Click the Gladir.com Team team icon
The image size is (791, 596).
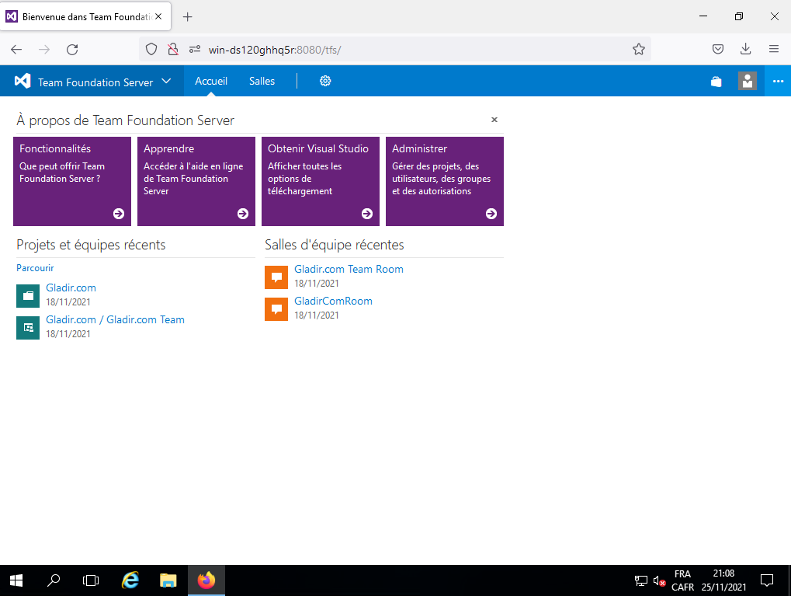click(28, 327)
